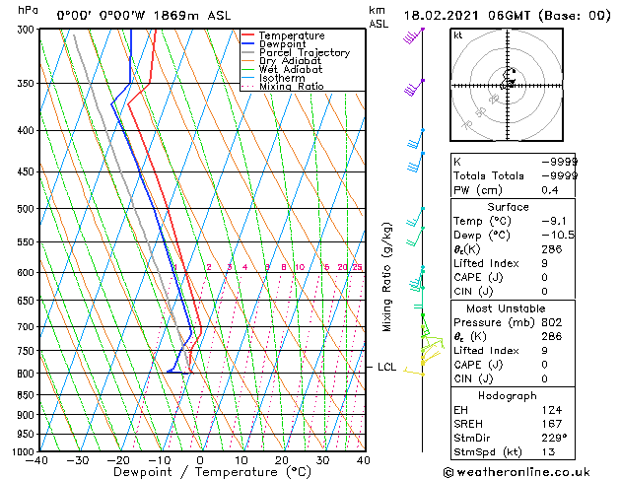Click the LCL marker label

(x=386, y=367)
